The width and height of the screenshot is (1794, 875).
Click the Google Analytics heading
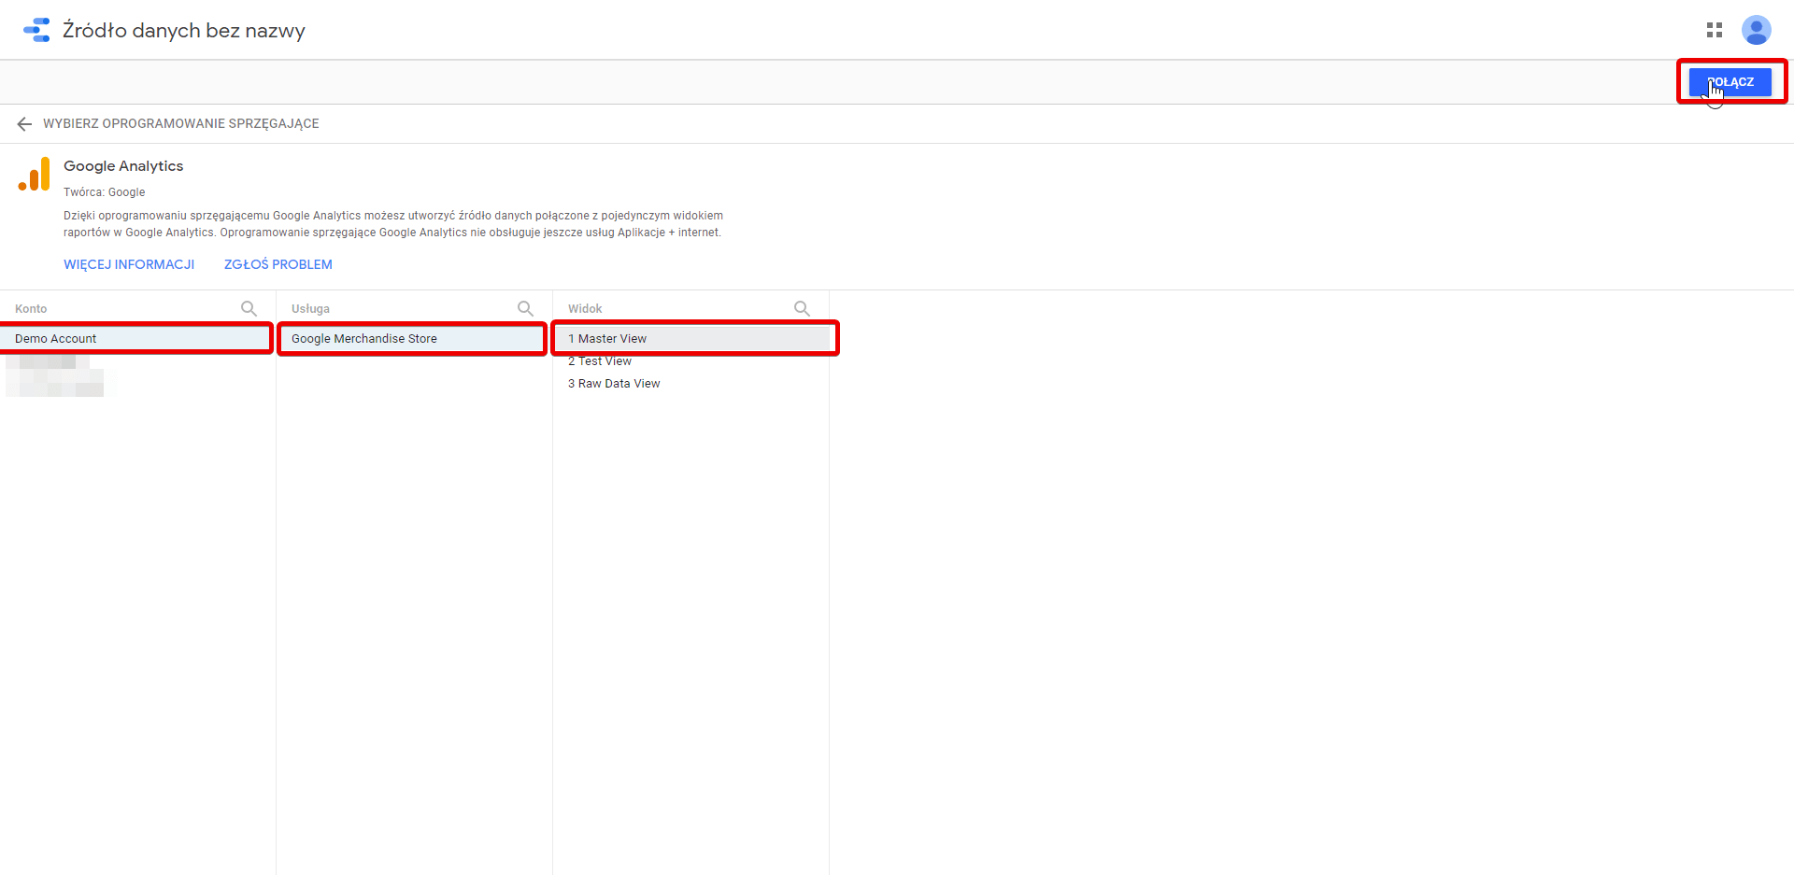pos(123,165)
